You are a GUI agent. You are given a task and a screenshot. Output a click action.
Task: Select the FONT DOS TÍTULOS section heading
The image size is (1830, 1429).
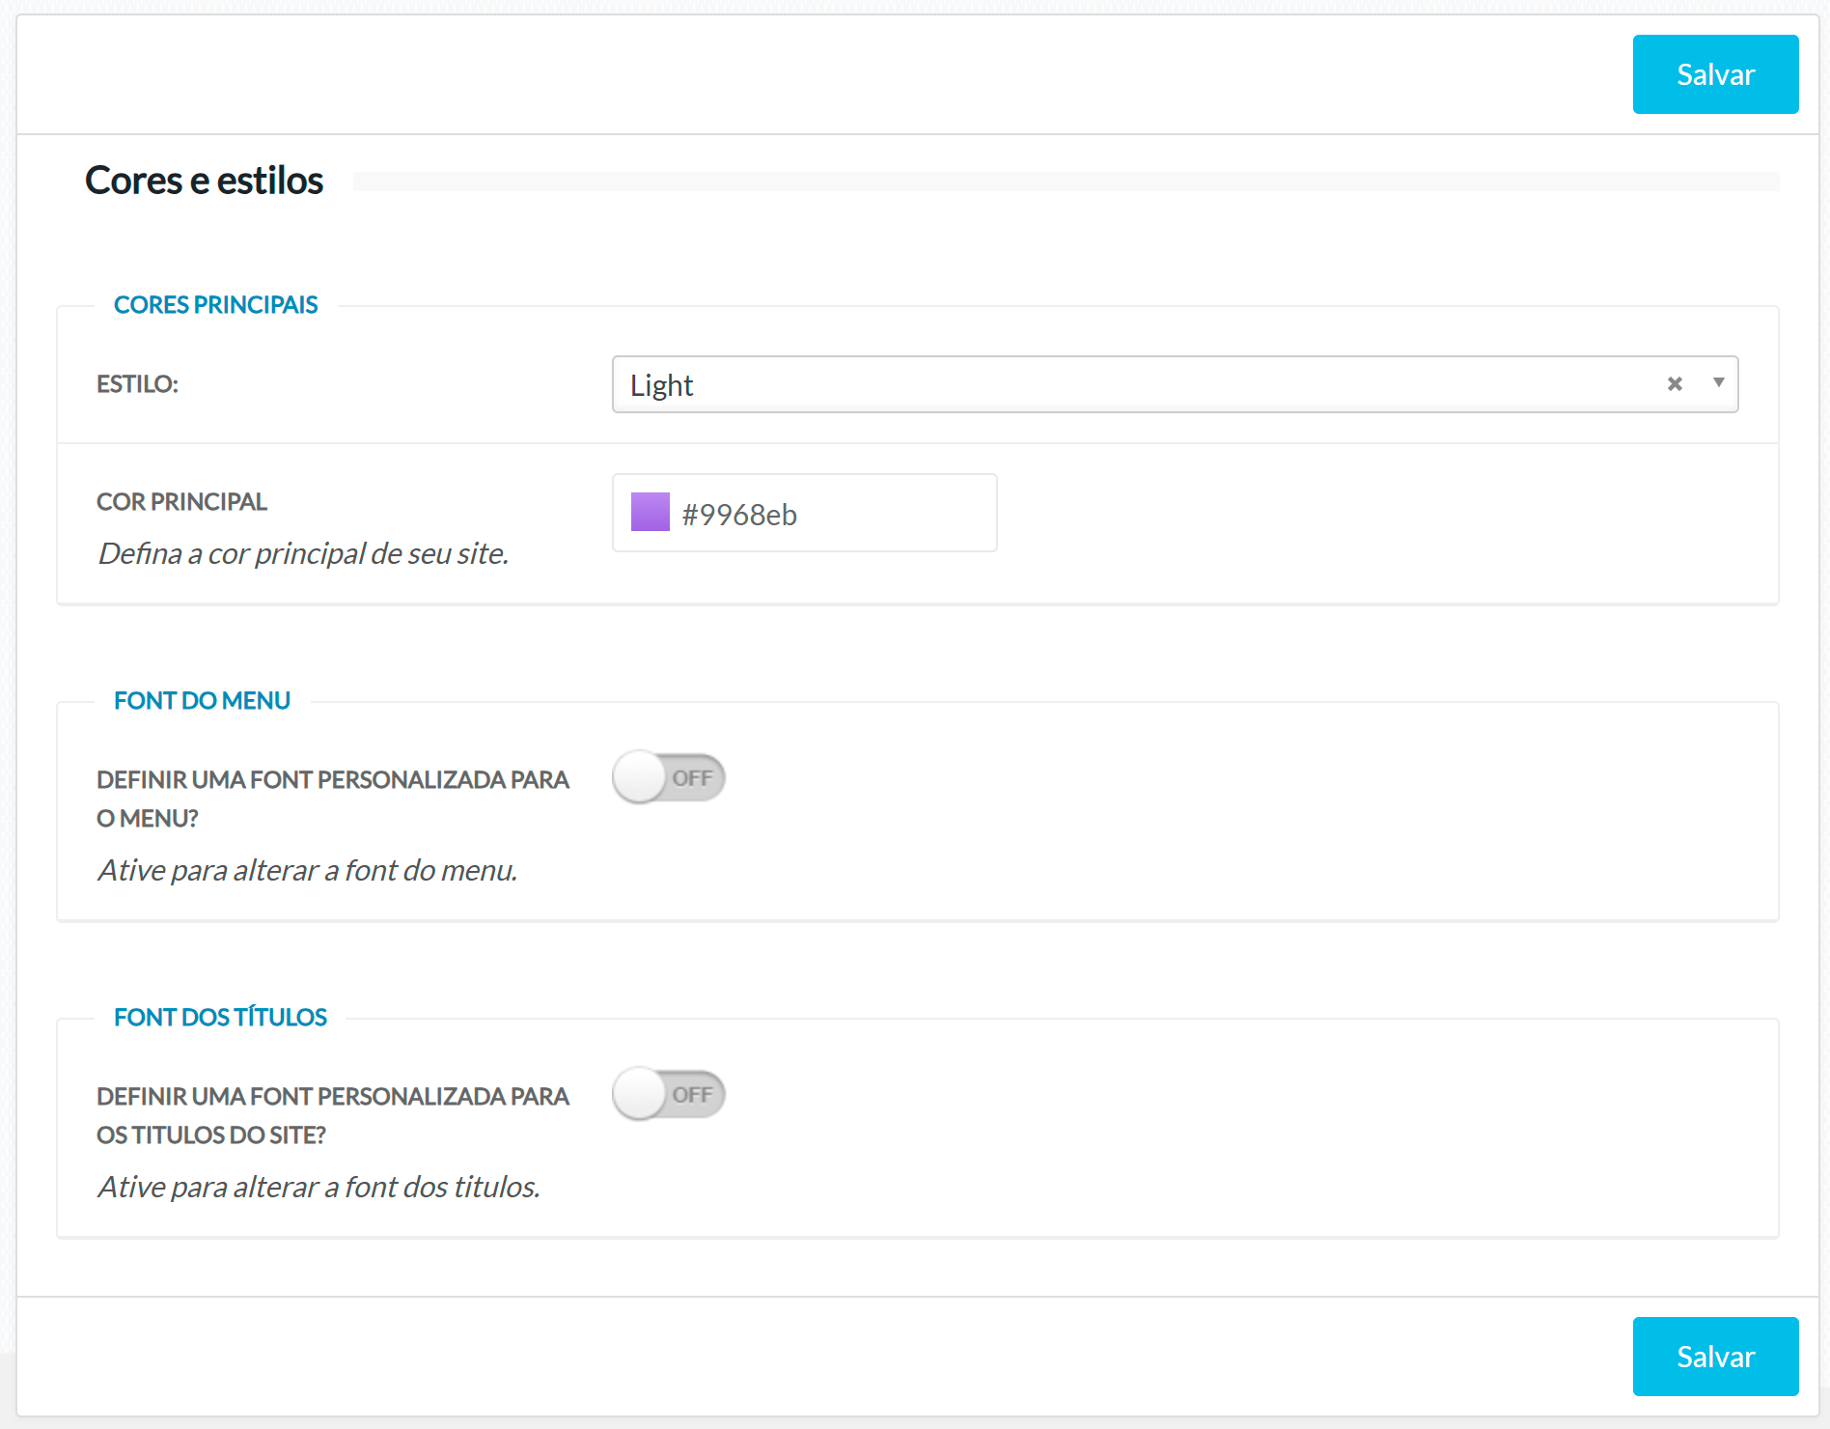(220, 1018)
